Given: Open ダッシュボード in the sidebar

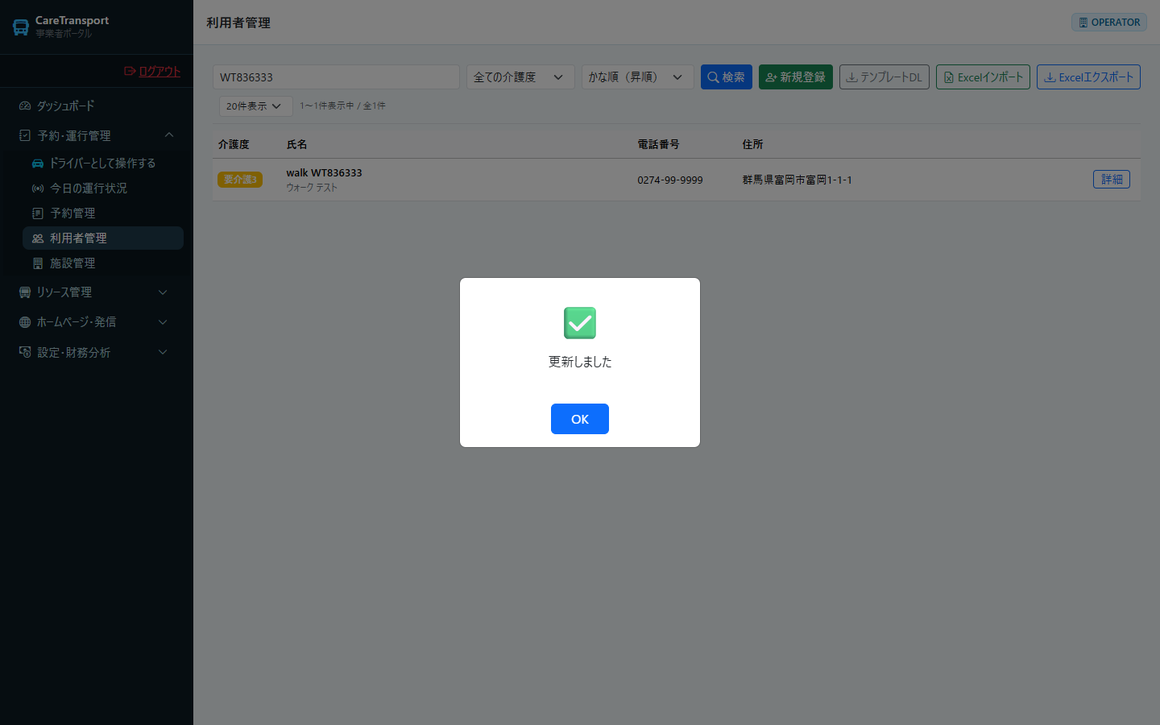Looking at the screenshot, I should [97, 106].
